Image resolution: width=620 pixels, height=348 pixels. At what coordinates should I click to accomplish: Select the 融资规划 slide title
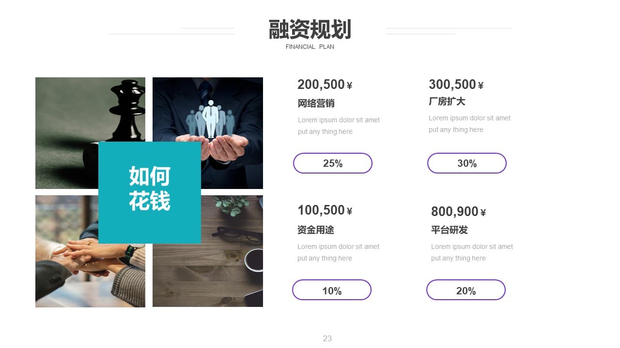[310, 29]
